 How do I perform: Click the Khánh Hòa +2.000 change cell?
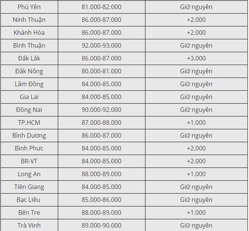tap(196, 33)
